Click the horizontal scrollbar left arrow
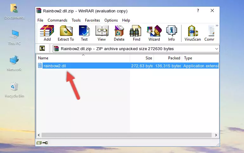This screenshot has height=153, width=244. click(x=39, y=135)
